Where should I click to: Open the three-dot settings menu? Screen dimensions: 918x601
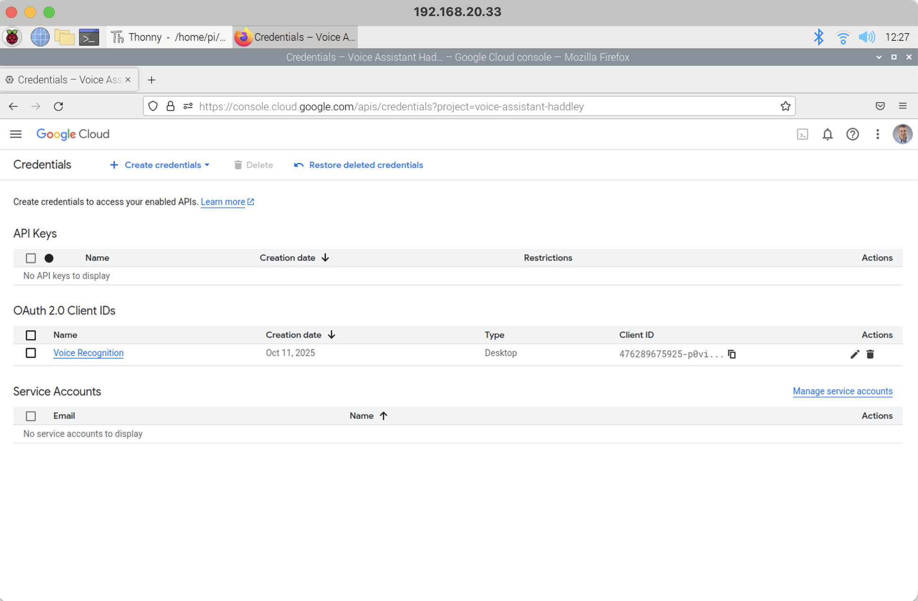pos(877,135)
